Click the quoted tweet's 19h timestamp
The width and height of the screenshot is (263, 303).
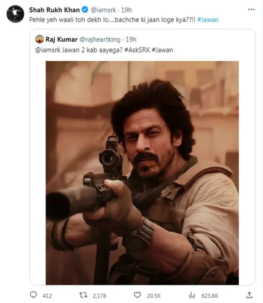(x=131, y=39)
